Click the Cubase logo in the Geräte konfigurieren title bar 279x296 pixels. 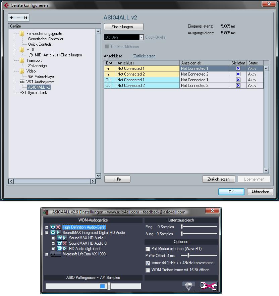(x=6, y=5)
